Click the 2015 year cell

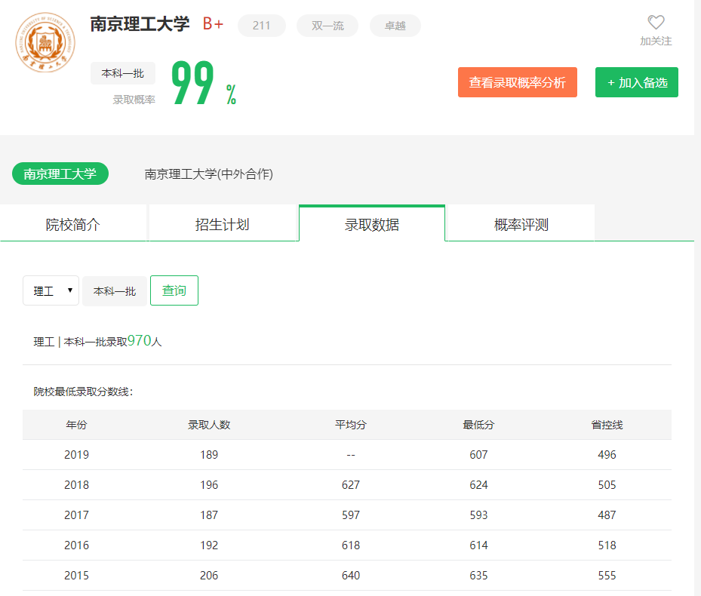[x=76, y=576]
